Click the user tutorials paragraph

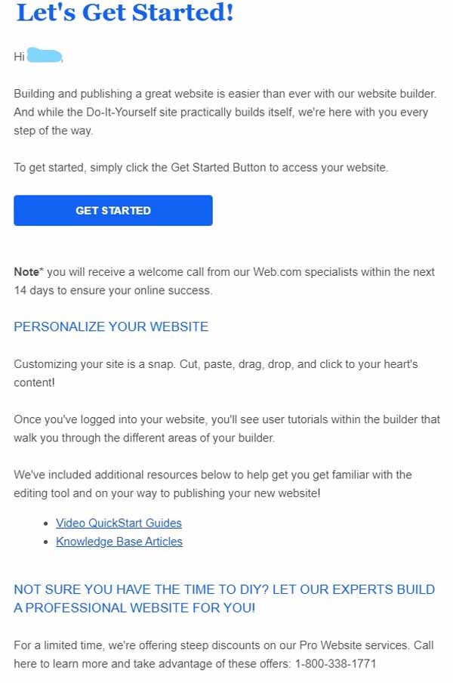(224, 428)
